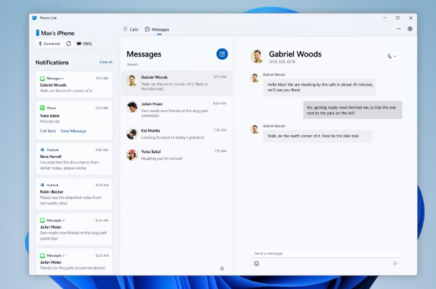This screenshot has height=289, width=436.
Task: Click the Outlook icon on Nola Harrell notification
Action: [42, 150]
